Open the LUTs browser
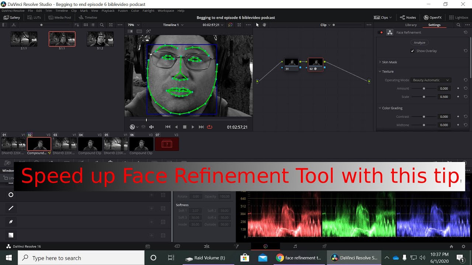Viewport: 472px width, 265px height. (x=34, y=17)
